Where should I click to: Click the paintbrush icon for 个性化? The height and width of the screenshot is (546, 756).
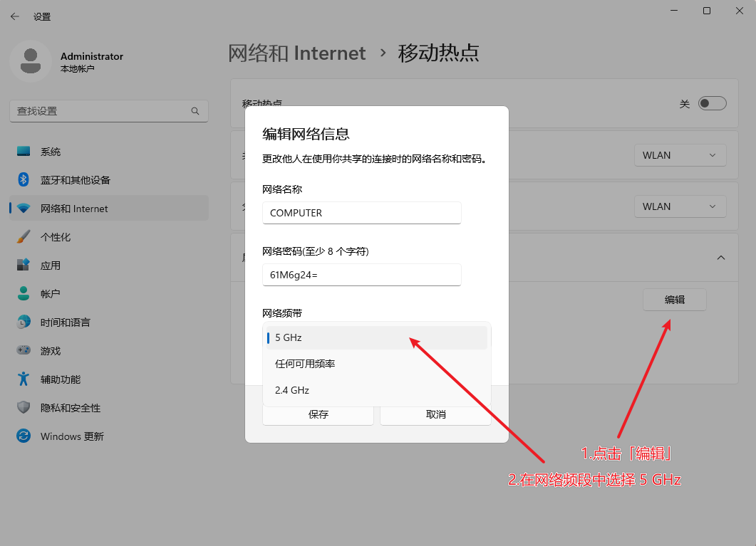23,237
